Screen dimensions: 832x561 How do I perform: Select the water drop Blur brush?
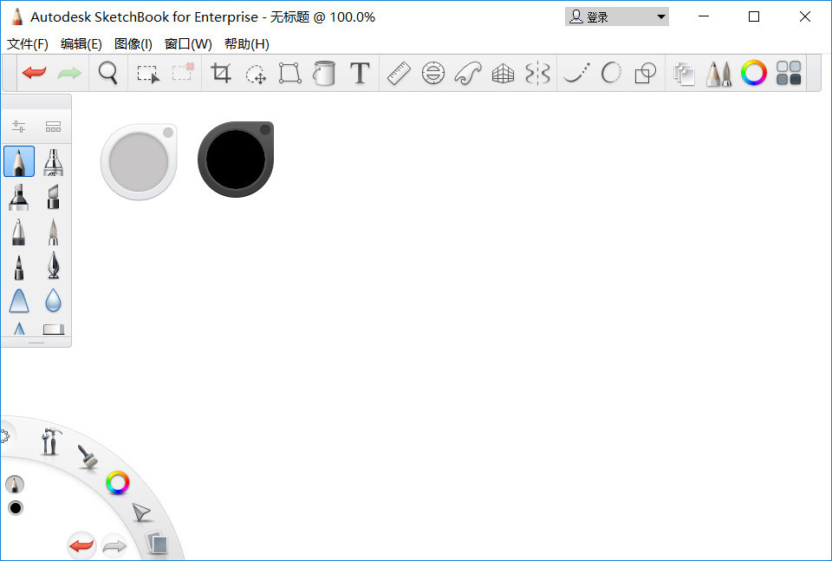coord(53,300)
